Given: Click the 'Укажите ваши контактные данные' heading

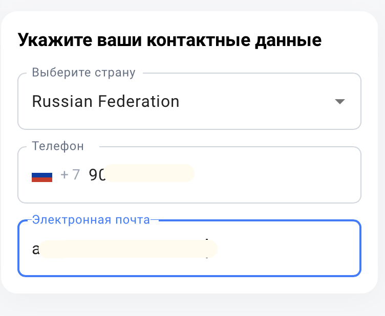Looking at the screenshot, I should 169,40.
